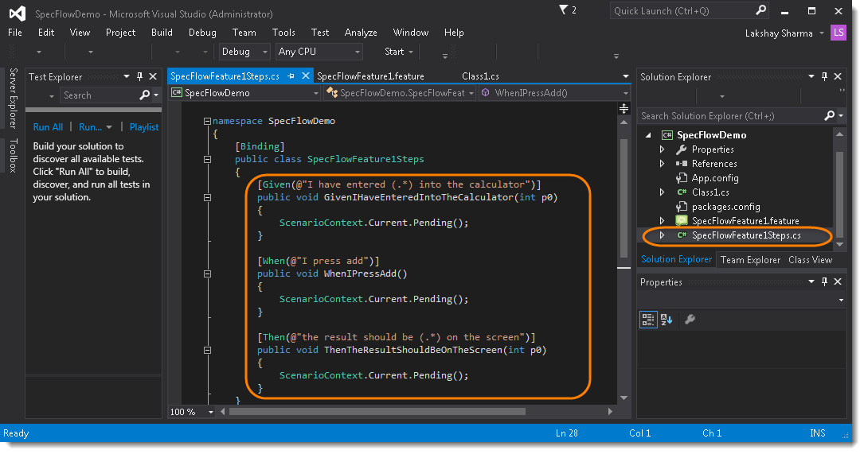The image size is (864, 454).
Task: Open the Debug configuration dropdown
Action: [x=265, y=52]
